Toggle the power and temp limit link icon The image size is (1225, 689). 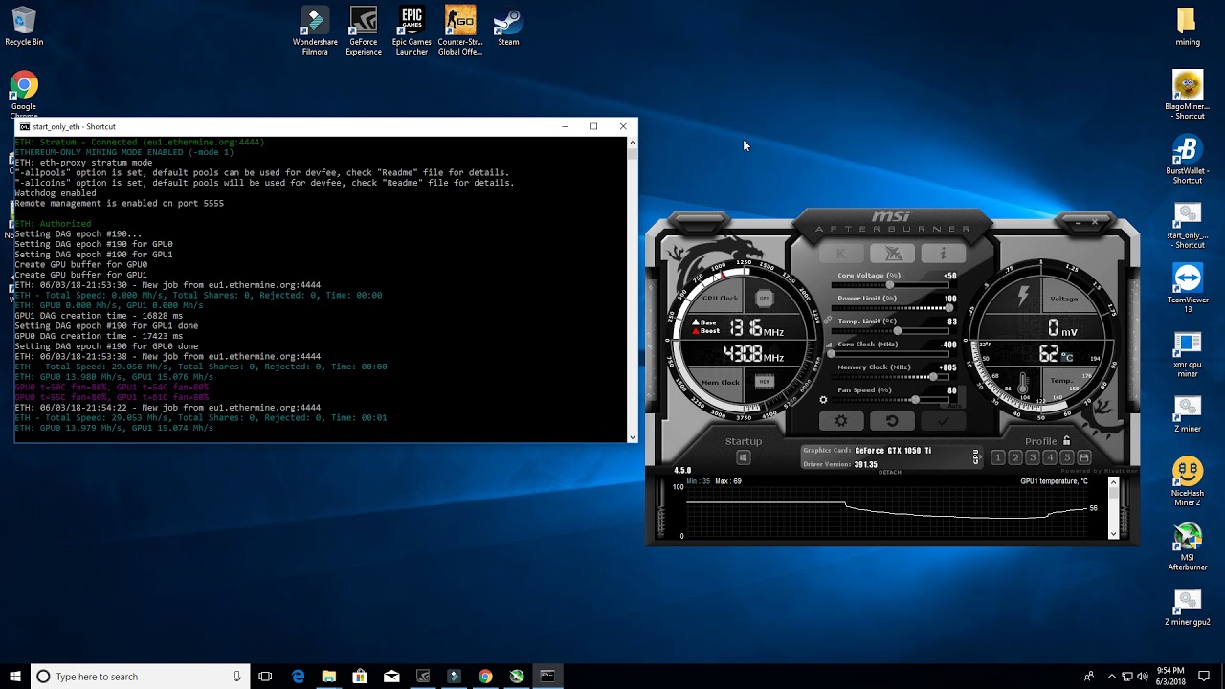point(826,321)
